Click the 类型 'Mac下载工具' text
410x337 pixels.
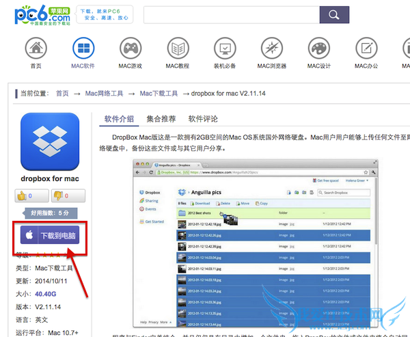(54, 268)
